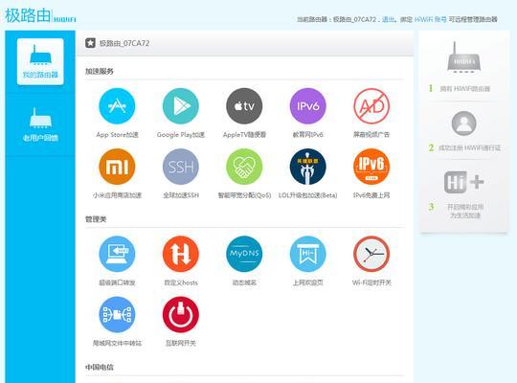
Task: Click 极路由_07CA72 router name header
Action: pyautogui.click(x=124, y=43)
